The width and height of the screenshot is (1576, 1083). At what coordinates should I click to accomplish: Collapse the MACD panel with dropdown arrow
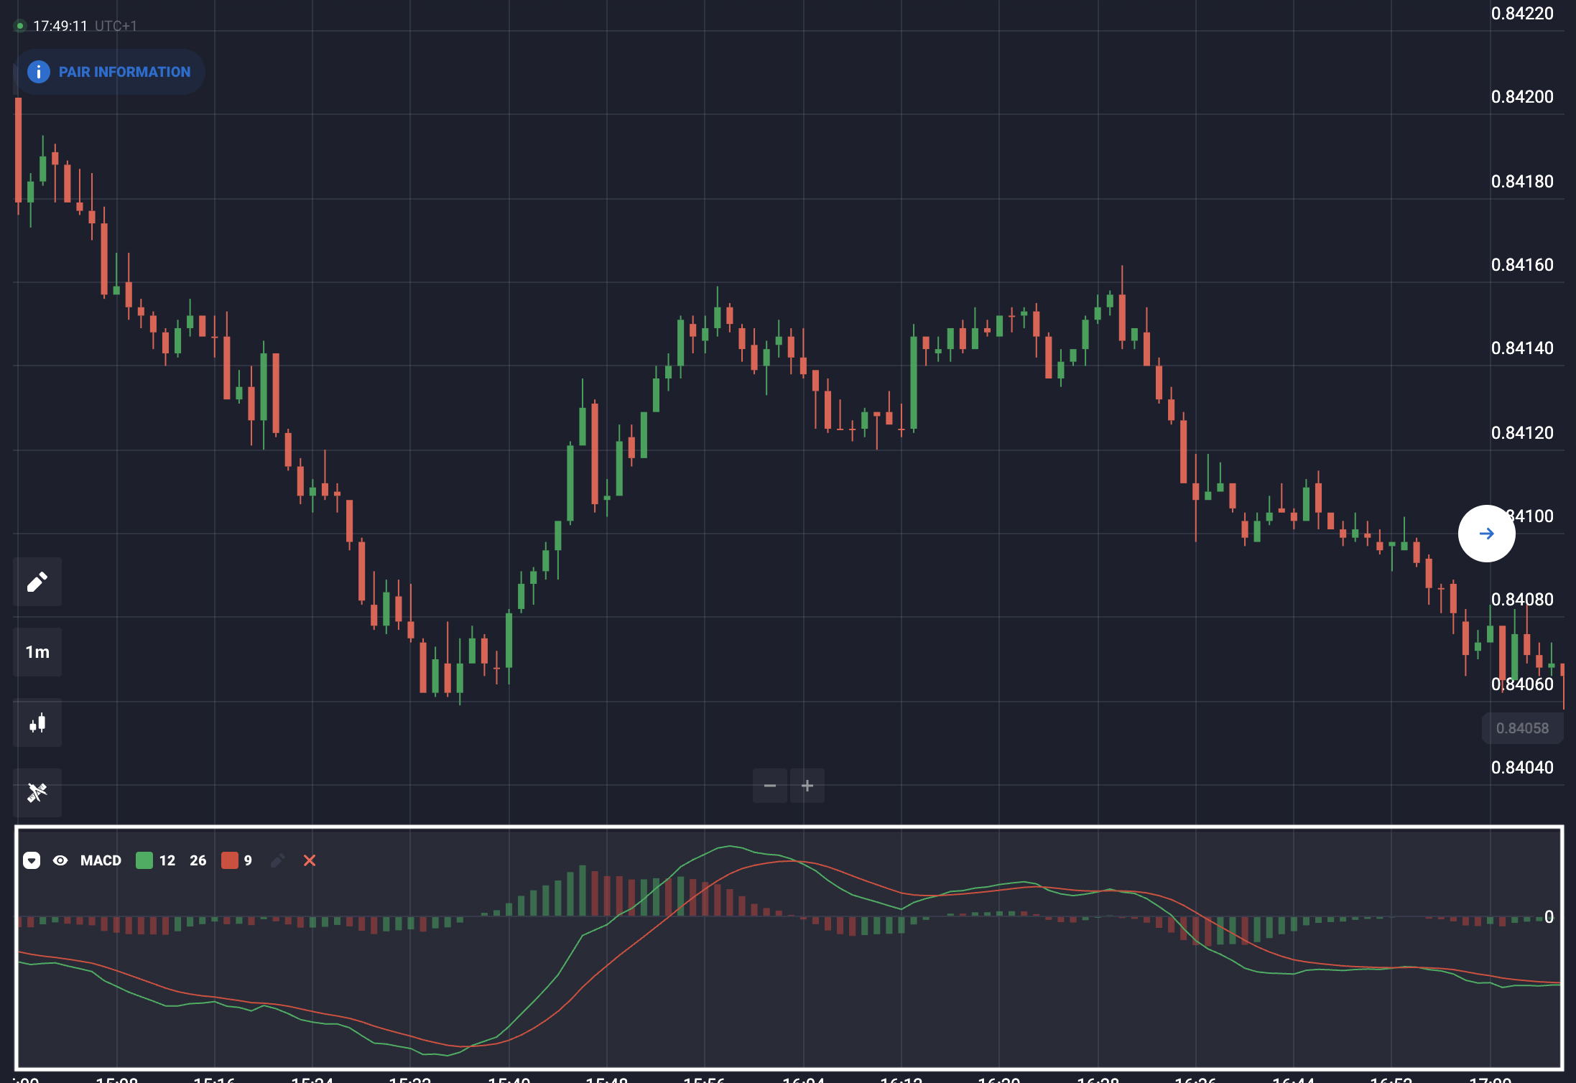point(32,860)
